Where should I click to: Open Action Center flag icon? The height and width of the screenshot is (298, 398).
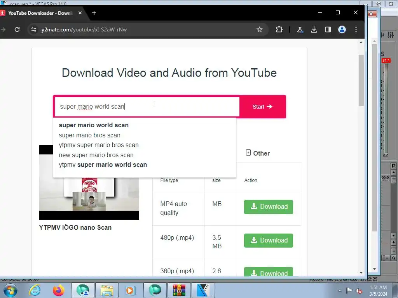(x=349, y=290)
